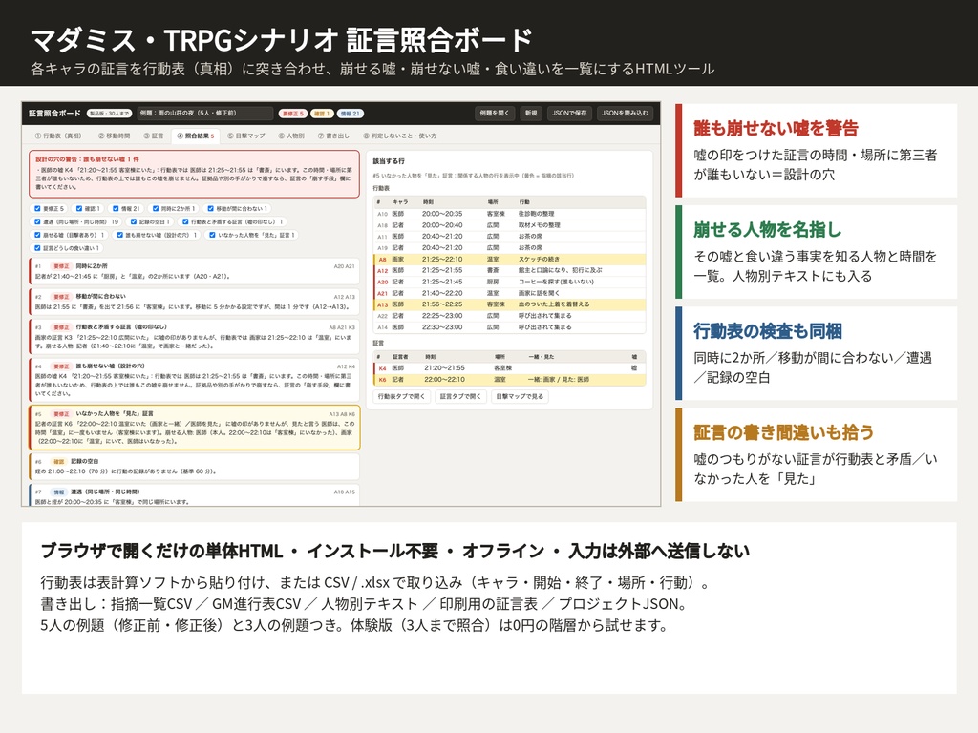Click the 行動表タブで開く button
The height and width of the screenshot is (733, 978).
[x=401, y=396]
